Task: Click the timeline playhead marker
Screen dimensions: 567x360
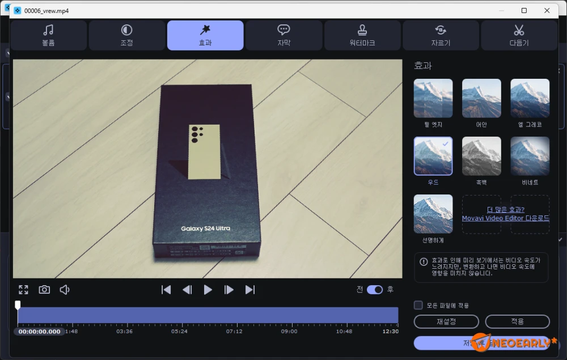Action: click(18, 305)
